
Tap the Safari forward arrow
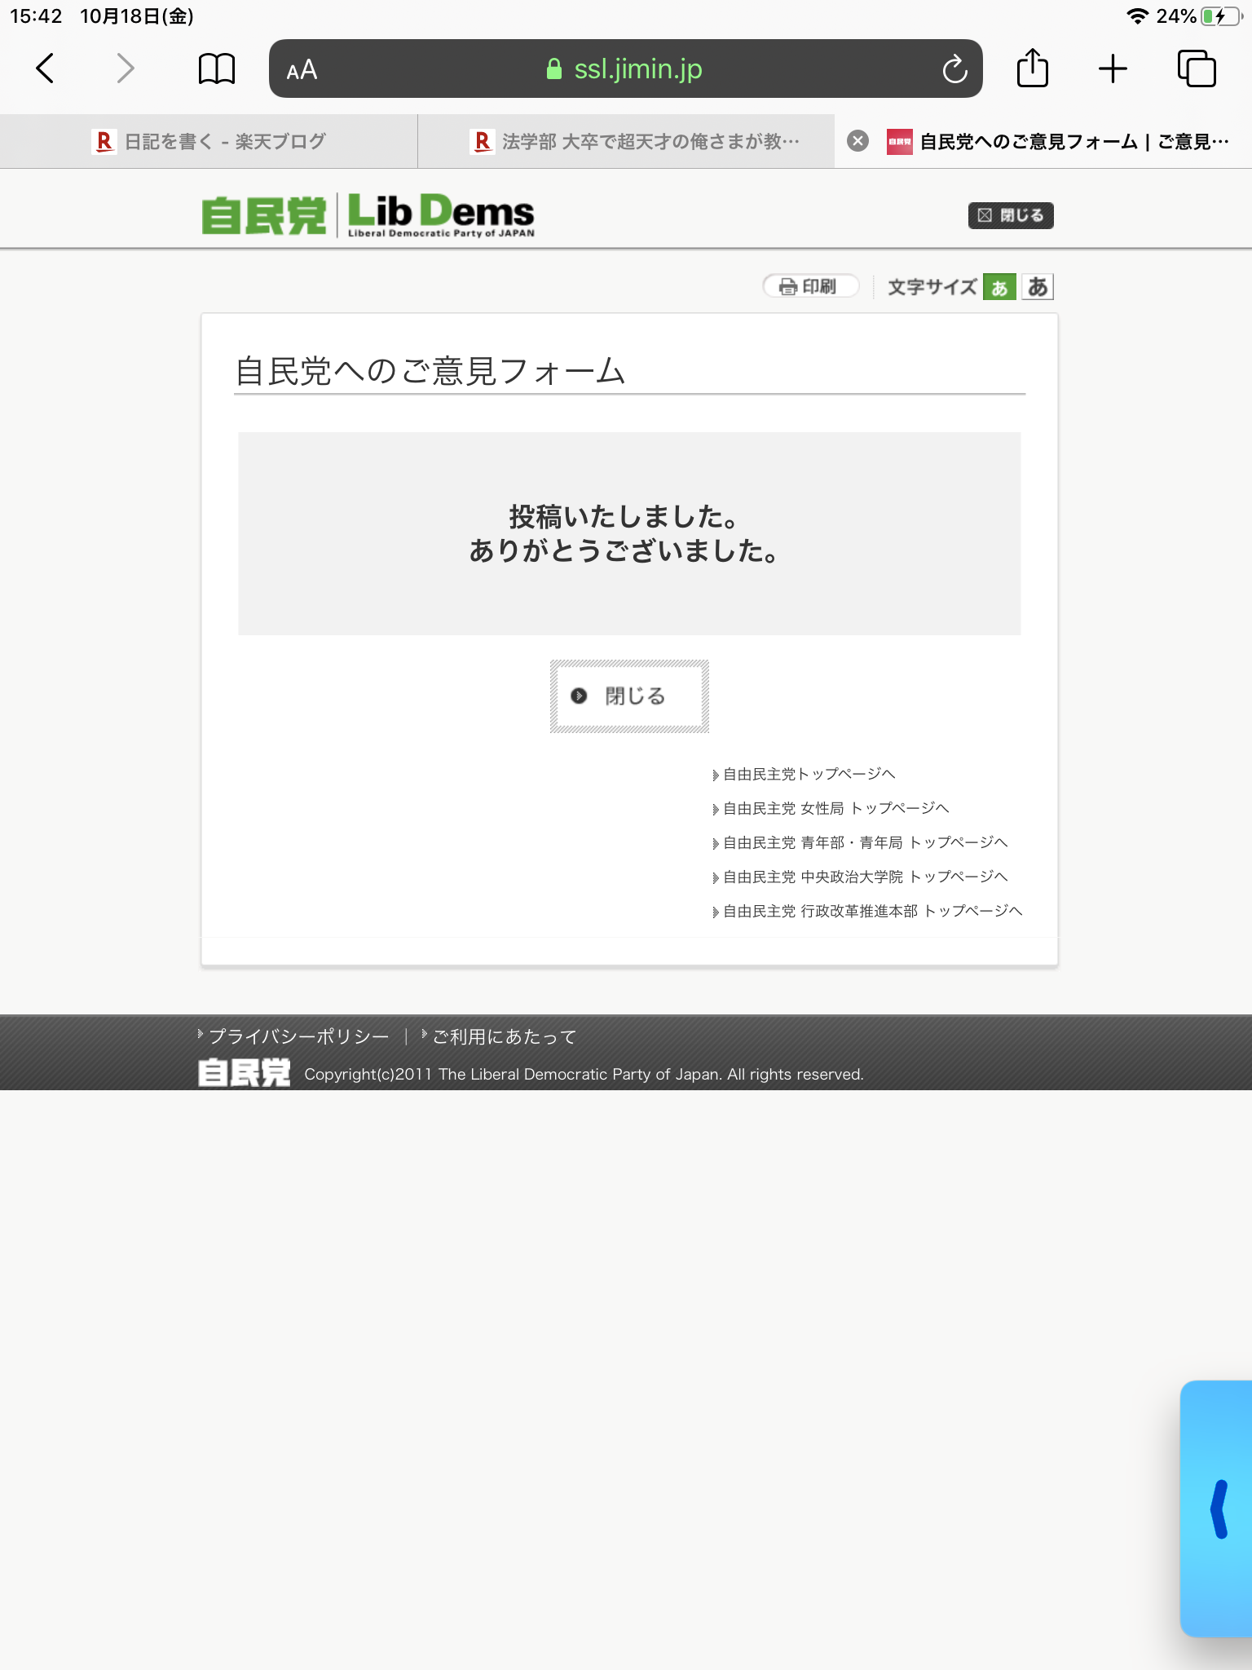[x=125, y=68]
